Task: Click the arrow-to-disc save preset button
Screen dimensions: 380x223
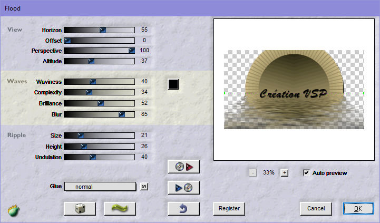Action: click(184, 188)
